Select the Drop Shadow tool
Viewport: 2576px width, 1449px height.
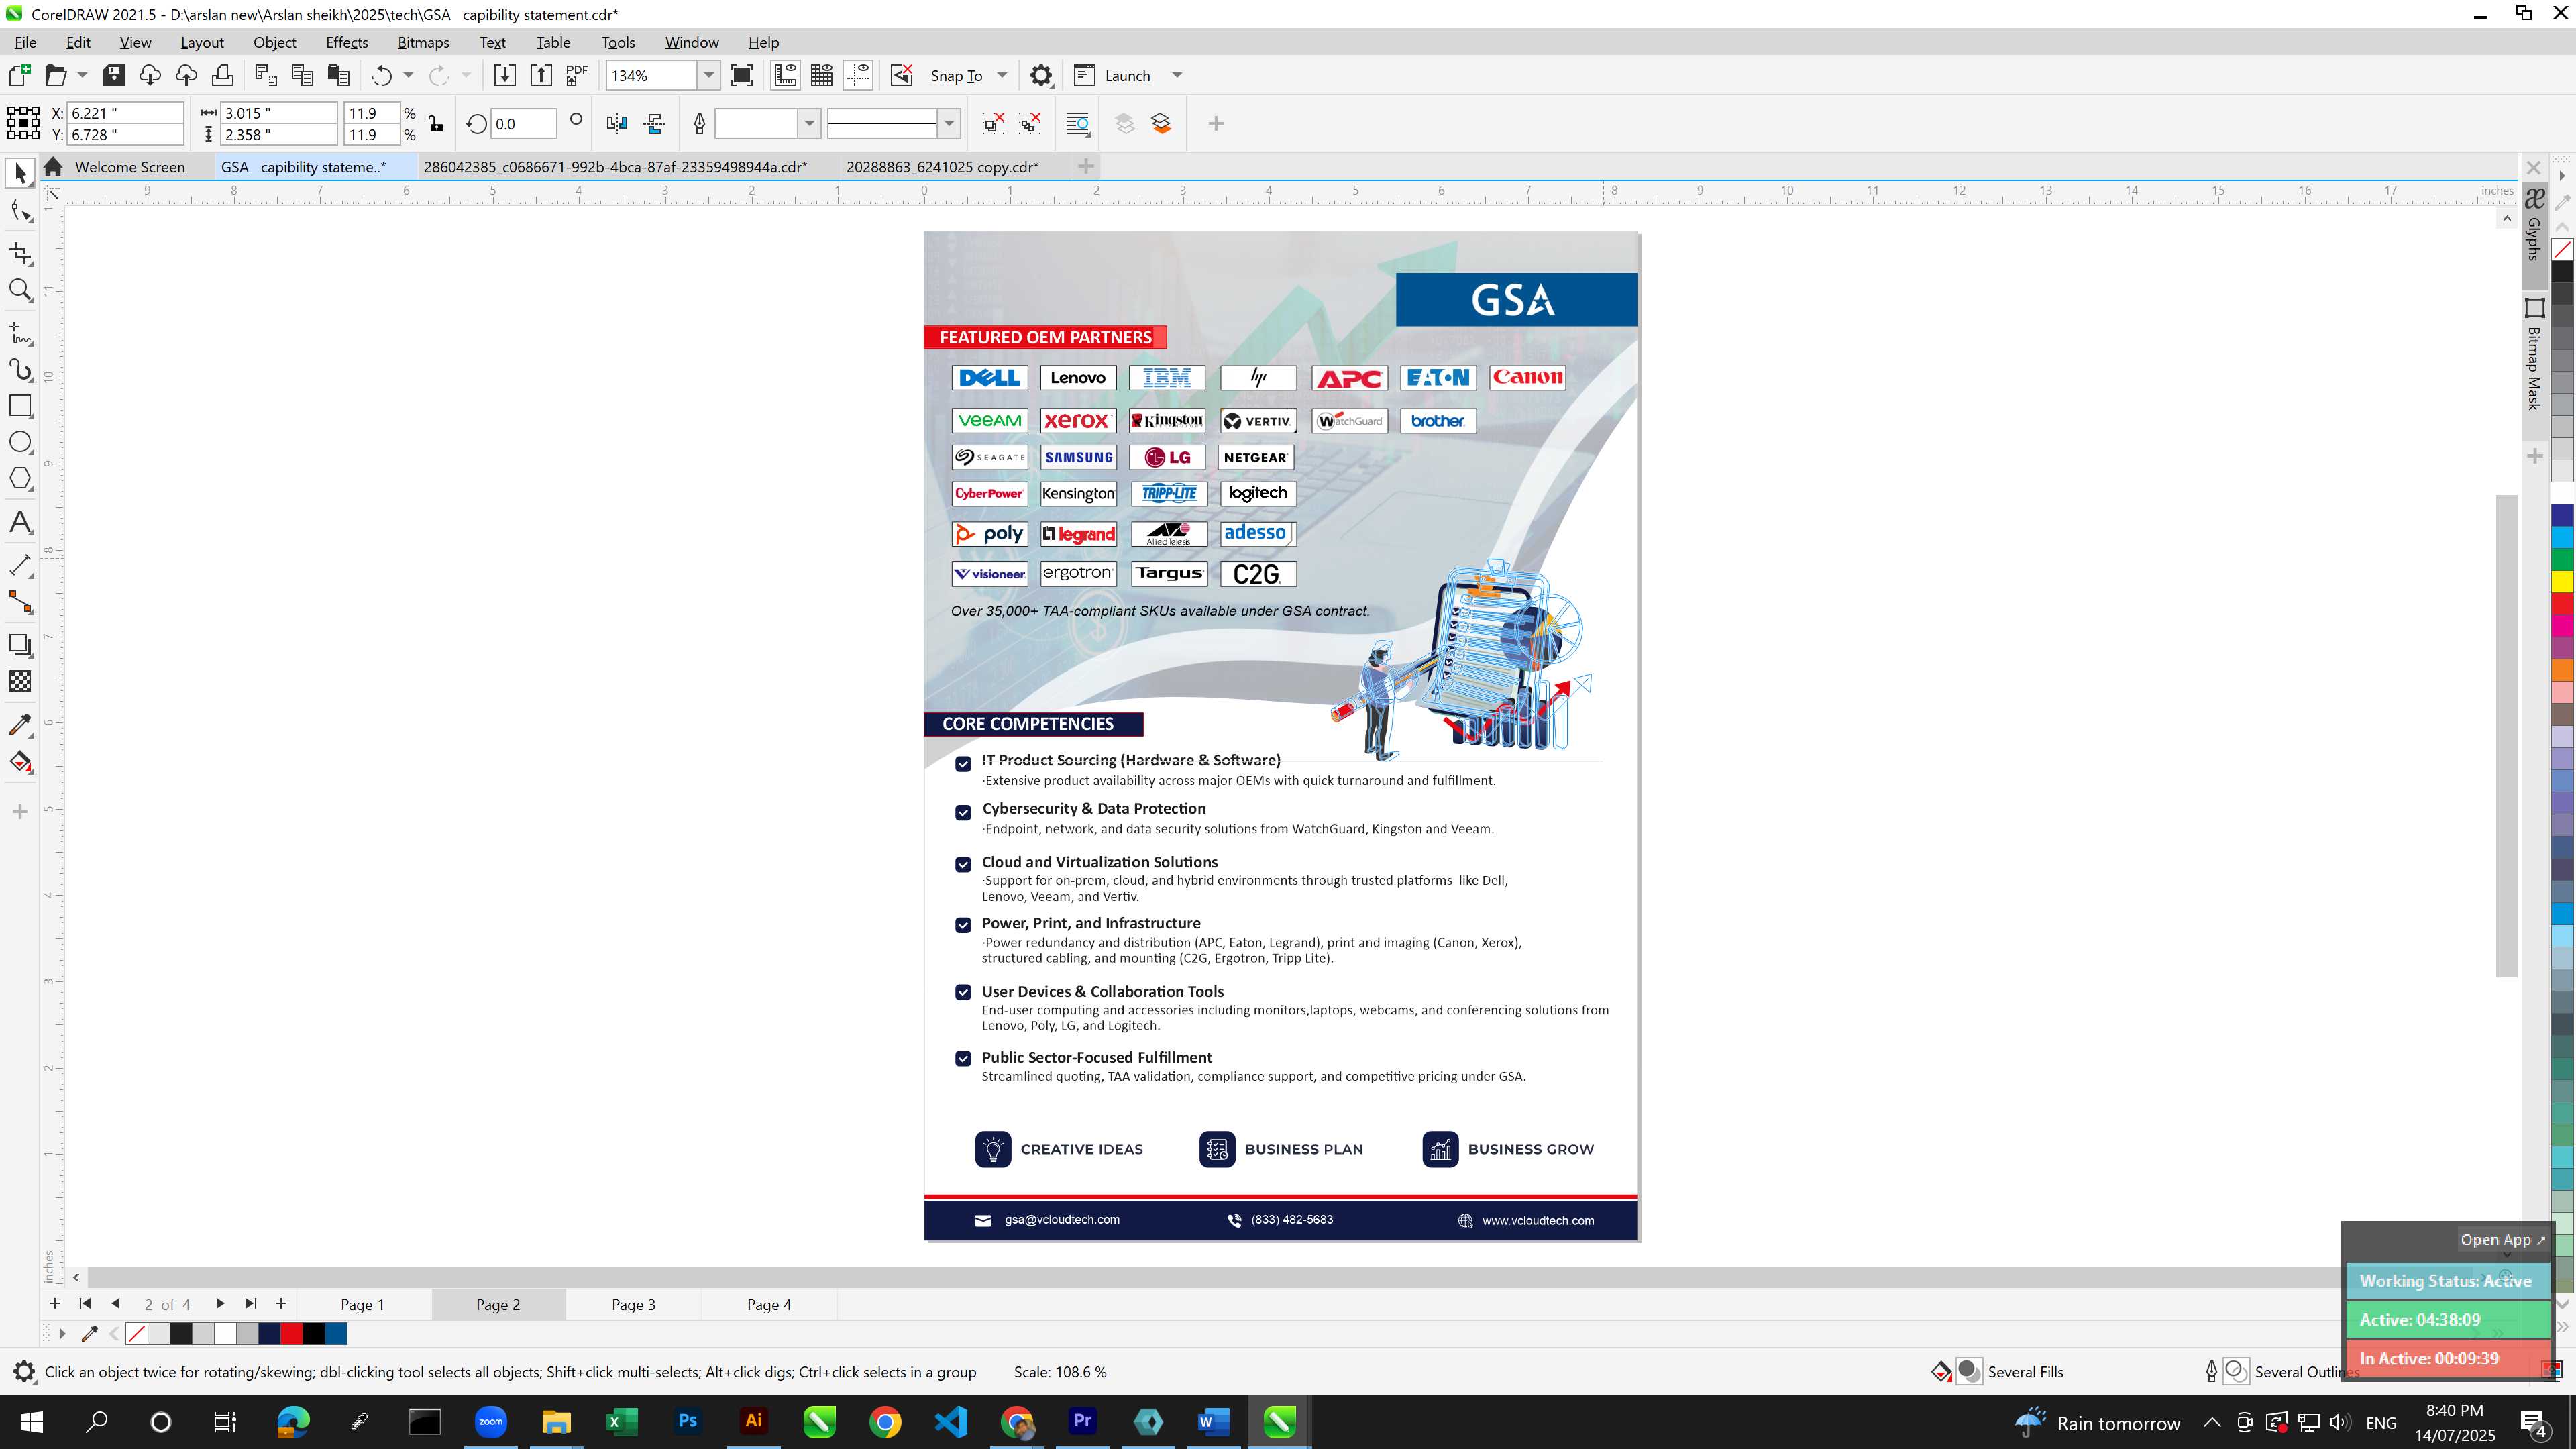20,645
